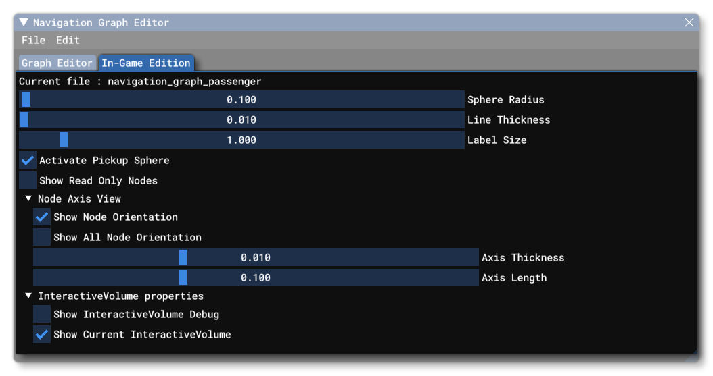The height and width of the screenshot is (376, 713).
Task: Click the Line Thickness label
Action: (509, 119)
